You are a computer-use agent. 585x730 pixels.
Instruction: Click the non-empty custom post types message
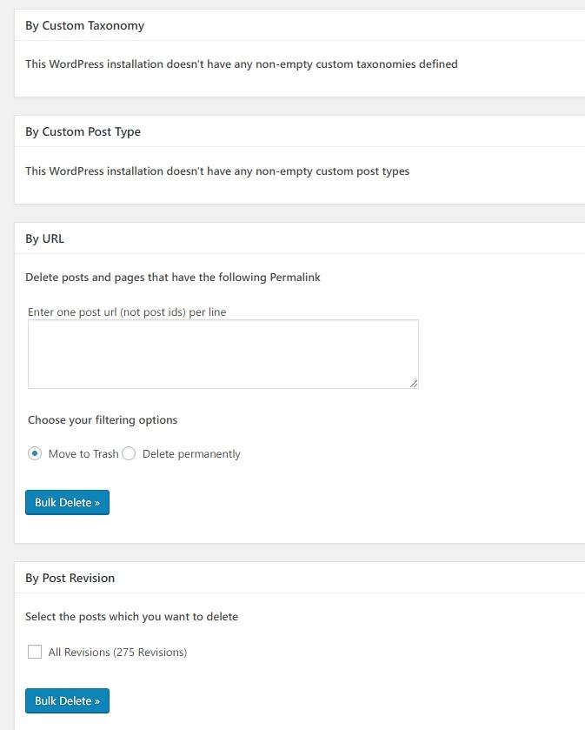pyautogui.click(x=217, y=171)
